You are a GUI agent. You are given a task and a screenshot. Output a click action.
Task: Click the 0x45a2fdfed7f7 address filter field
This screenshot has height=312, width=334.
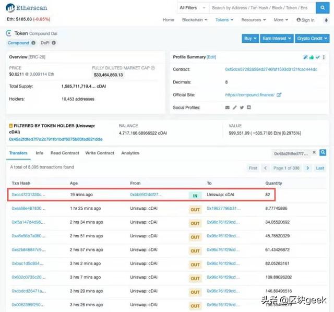pos(291,153)
